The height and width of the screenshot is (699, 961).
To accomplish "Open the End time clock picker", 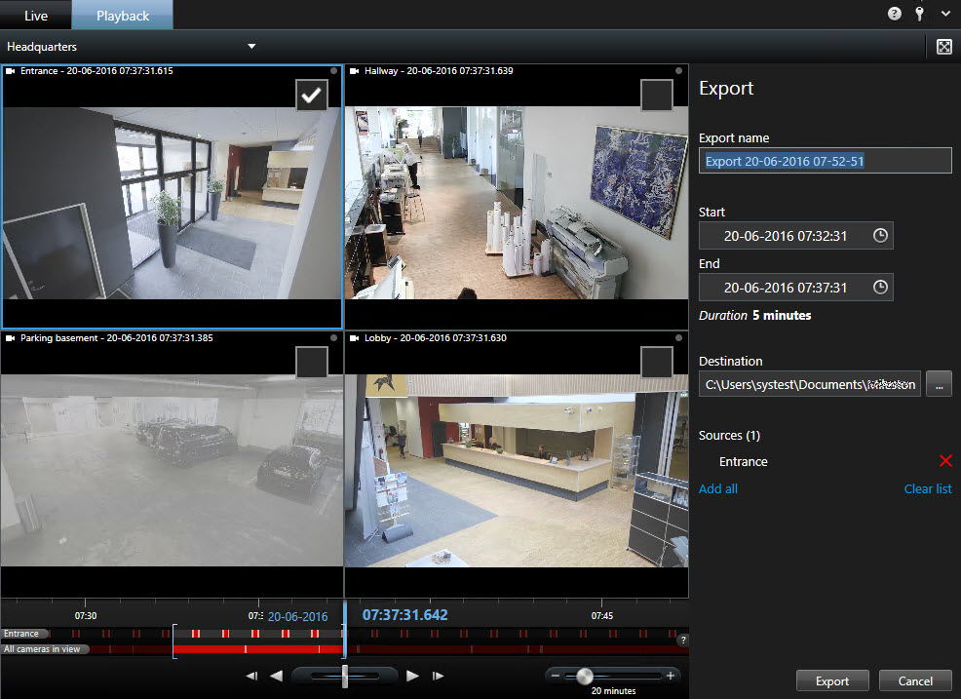I will (880, 288).
